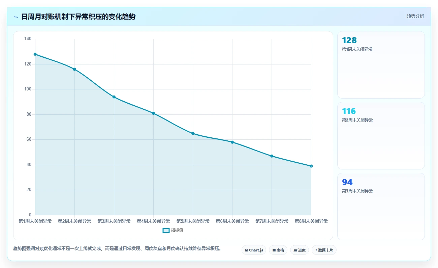Click x-axis label 第4周未关闭异常
This screenshot has height=268, width=438.
[x=153, y=221]
